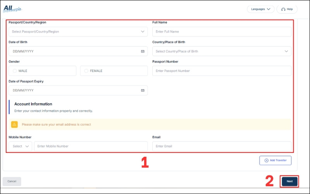This screenshot has width=310, height=194.
Task: Open the Country/Place of Birth dropdown
Action: click(x=222, y=51)
